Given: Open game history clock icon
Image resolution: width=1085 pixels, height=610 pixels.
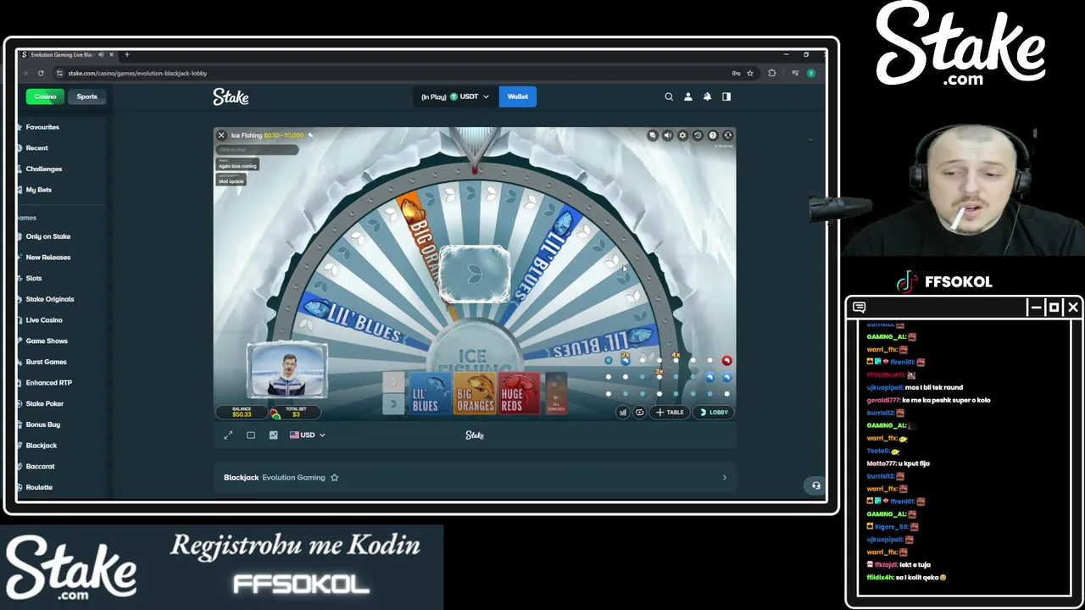Looking at the screenshot, I should tap(698, 136).
